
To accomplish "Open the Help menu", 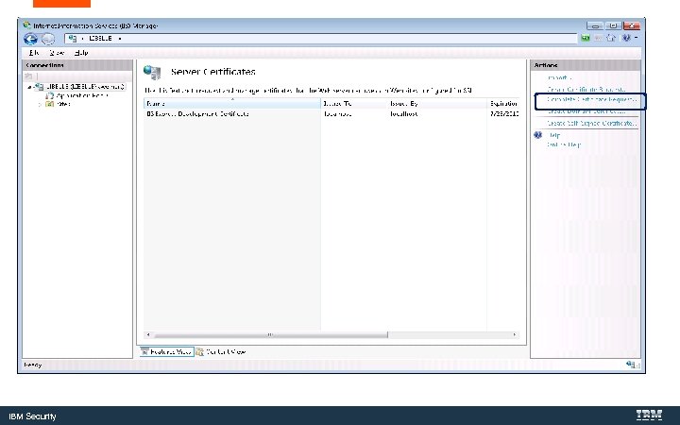I will click(x=81, y=53).
